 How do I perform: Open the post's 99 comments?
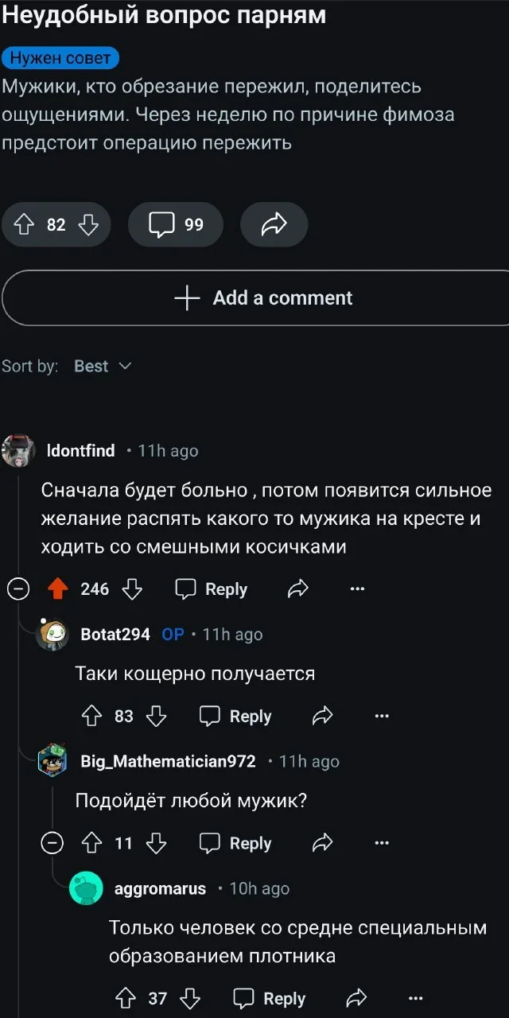tap(175, 225)
